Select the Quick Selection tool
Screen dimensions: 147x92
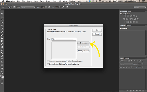pos(2,23)
